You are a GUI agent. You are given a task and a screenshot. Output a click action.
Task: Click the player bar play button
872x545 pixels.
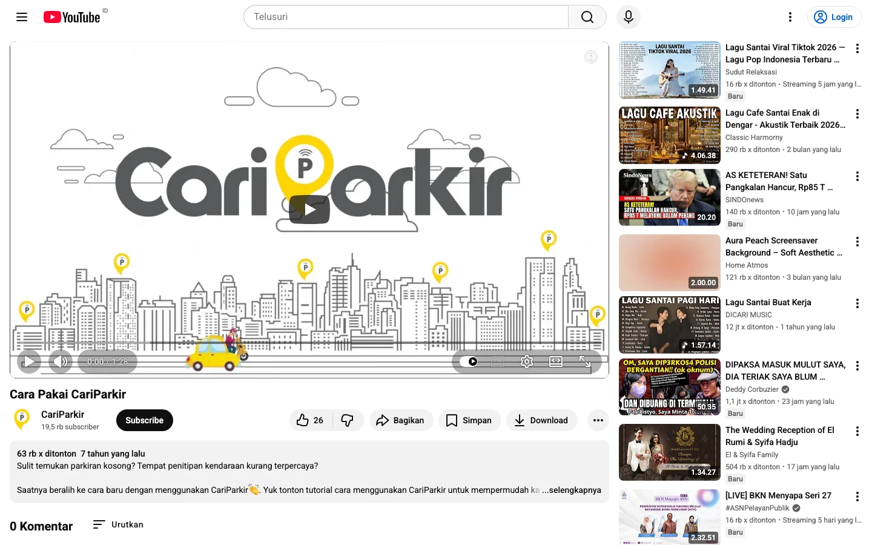pyautogui.click(x=28, y=362)
